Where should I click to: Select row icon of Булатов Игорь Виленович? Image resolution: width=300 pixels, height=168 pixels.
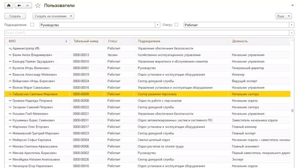coord(10,68)
